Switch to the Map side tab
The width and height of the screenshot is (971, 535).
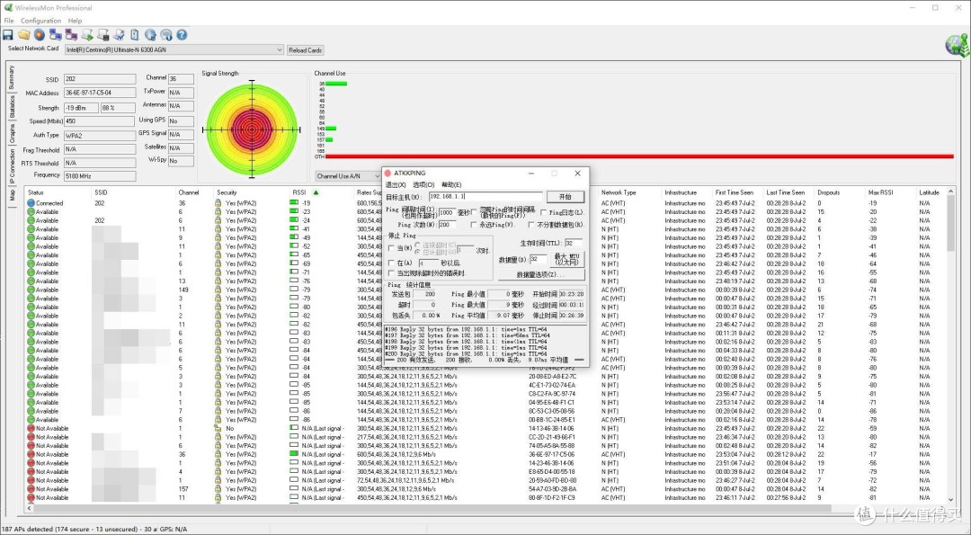point(12,195)
